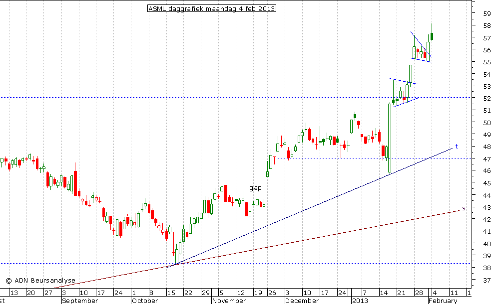Click price axis label 50
The image size is (492, 304).
coord(487,123)
